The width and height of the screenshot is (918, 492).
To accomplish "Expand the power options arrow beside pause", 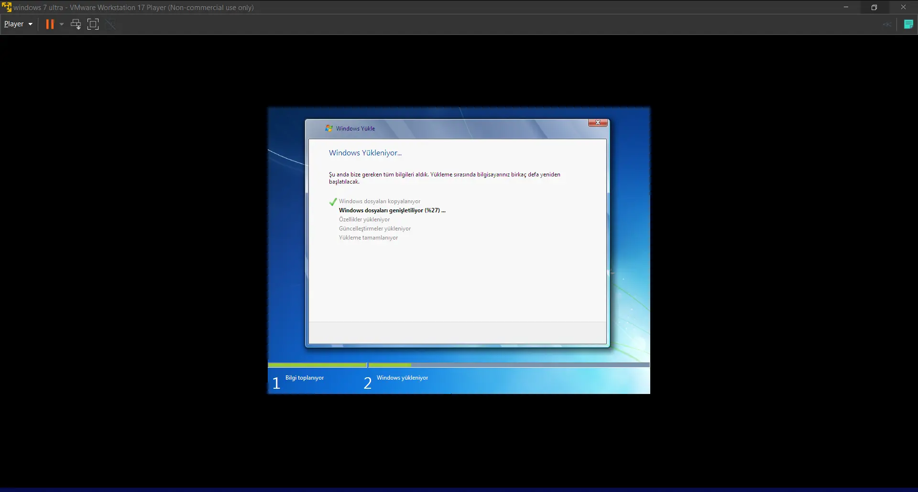I will point(62,24).
